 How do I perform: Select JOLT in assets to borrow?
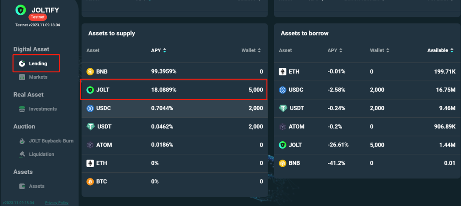click(x=367, y=145)
